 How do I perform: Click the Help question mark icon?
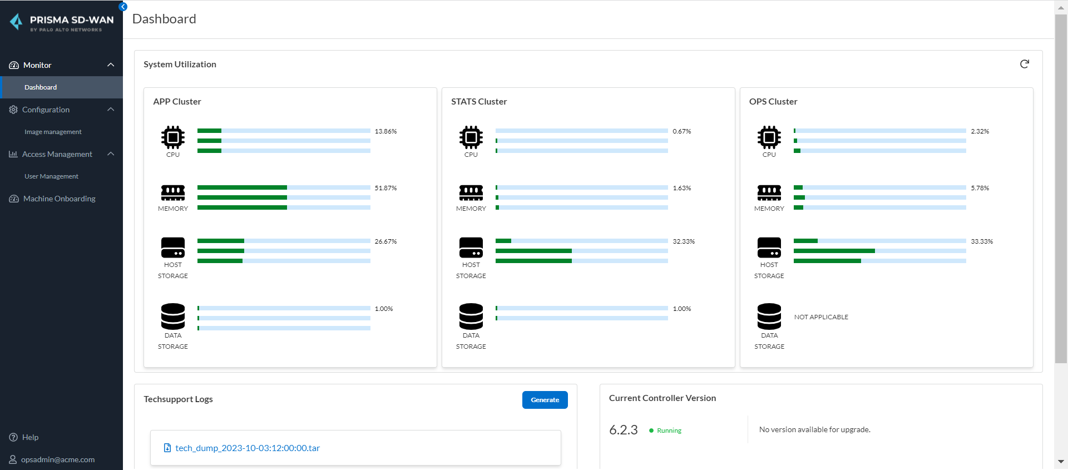tap(13, 437)
